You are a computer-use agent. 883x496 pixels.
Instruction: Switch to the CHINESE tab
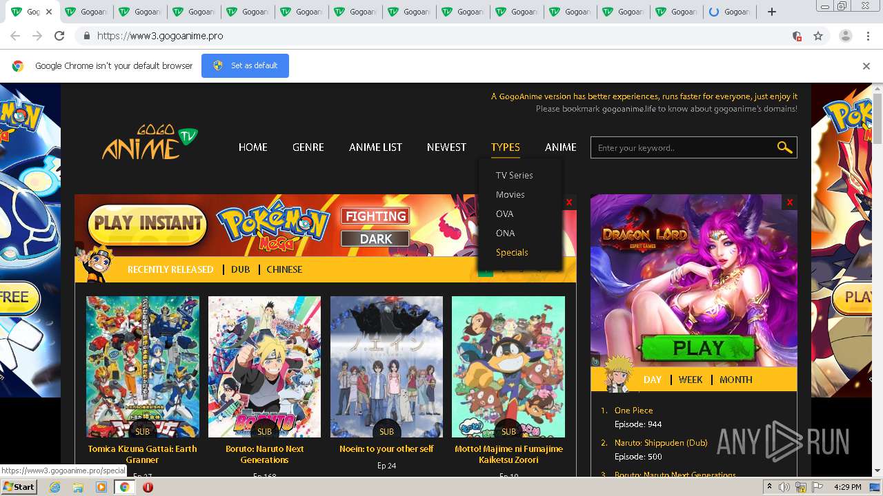284,269
